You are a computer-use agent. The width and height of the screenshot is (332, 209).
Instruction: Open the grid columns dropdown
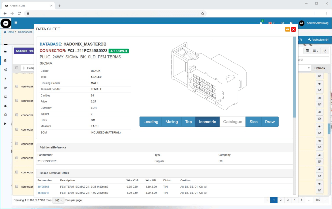[x=315, y=51]
